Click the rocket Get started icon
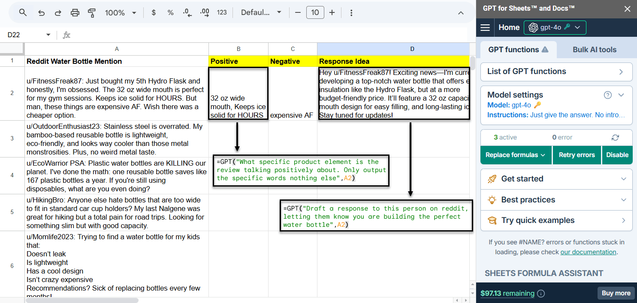 pos(492,179)
